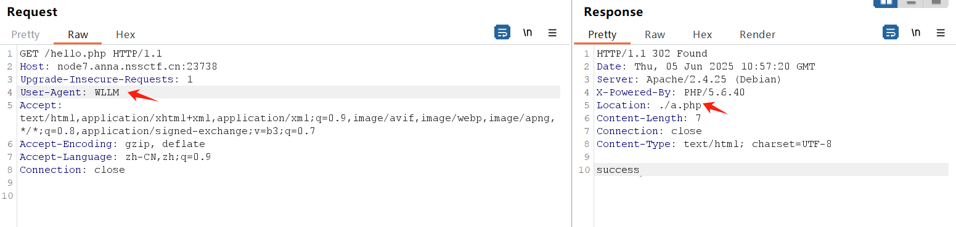The height and width of the screenshot is (227, 956).
Task: Switch Response view to Raw tab
Action: pos(655,34)
